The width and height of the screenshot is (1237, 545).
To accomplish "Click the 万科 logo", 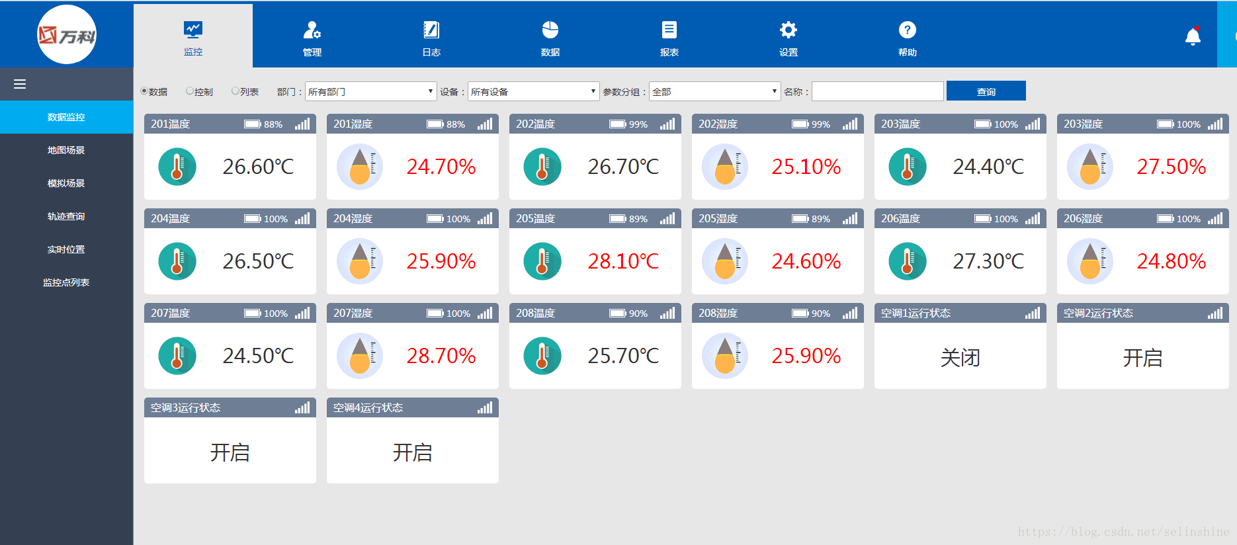I will (x=67, y=34).
